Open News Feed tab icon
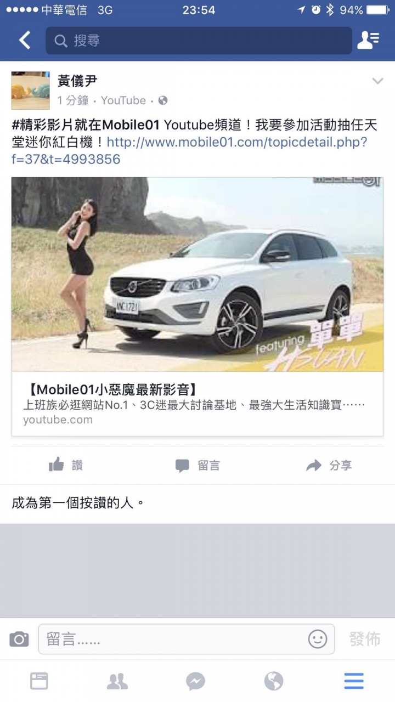 pyautogui.click(x=39, y=681)
